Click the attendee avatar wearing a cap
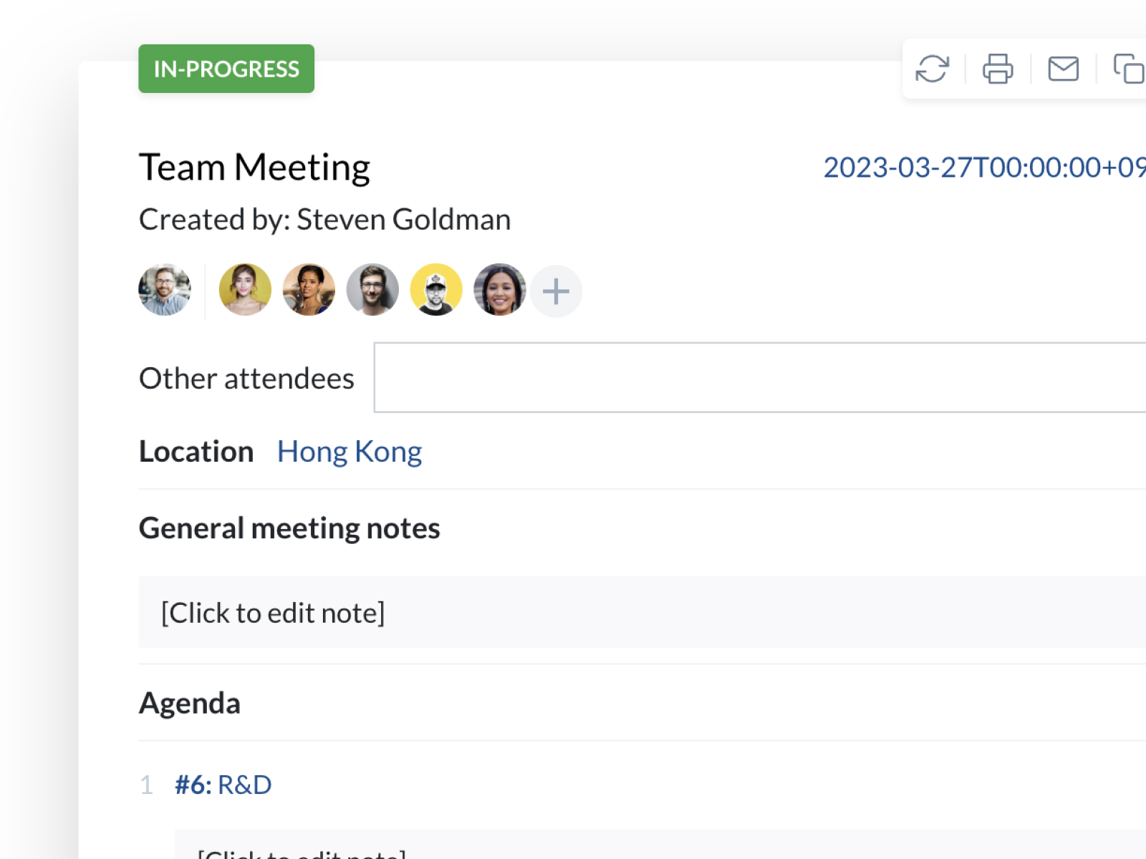Viewport: 1146px width, 859px height. (x=436, y=290)
